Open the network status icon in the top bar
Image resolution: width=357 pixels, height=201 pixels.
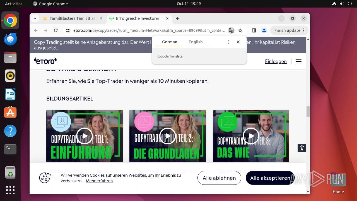point(334,4)
